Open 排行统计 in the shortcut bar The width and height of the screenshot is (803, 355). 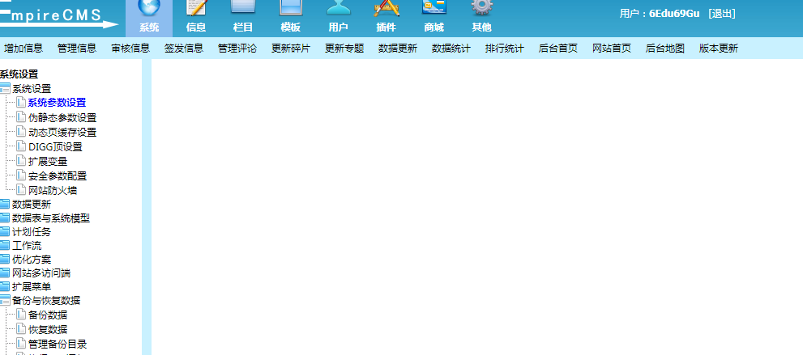[x=505, y=49]
